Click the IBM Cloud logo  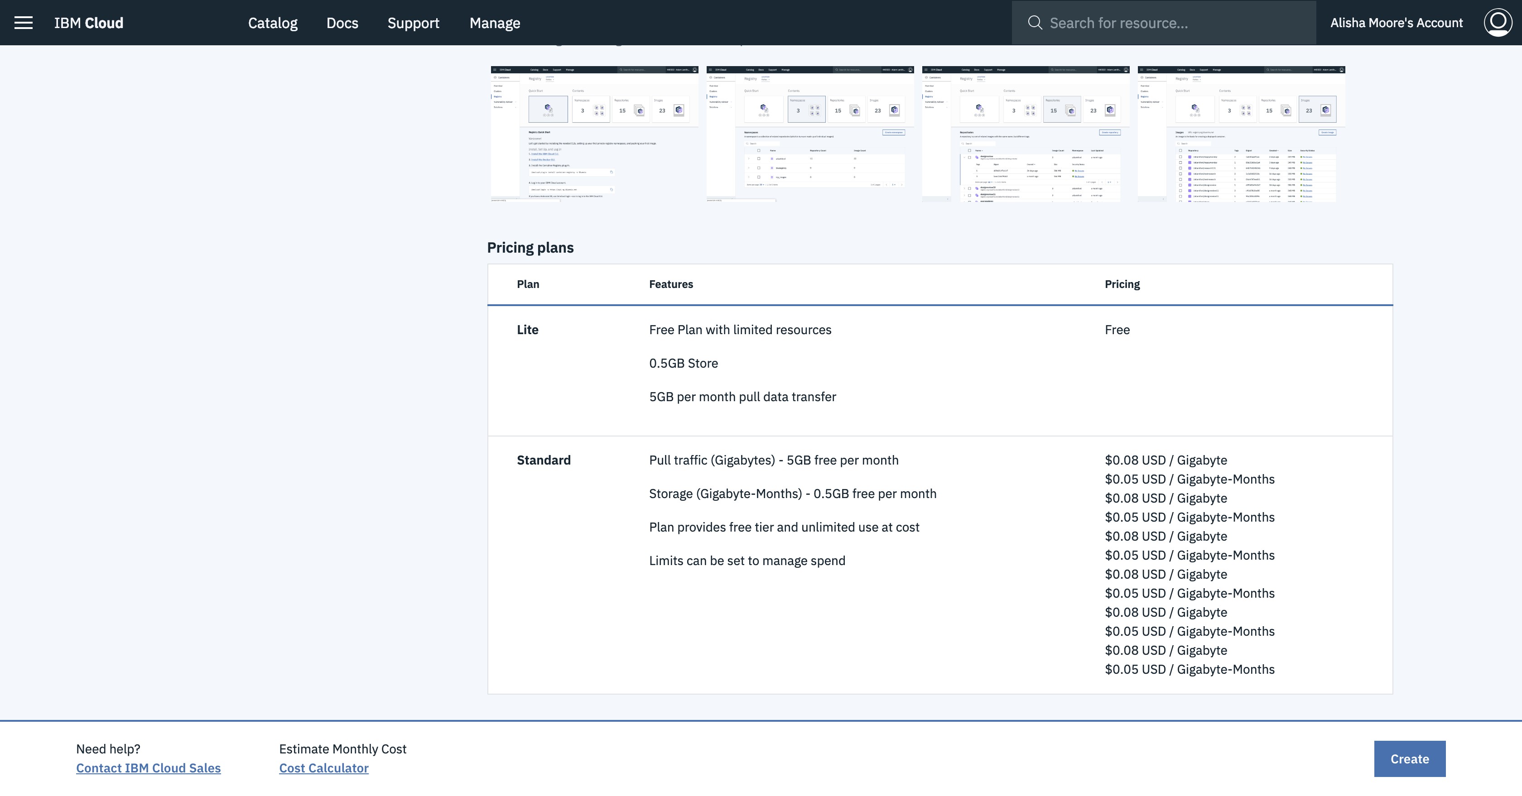point(89,23)
